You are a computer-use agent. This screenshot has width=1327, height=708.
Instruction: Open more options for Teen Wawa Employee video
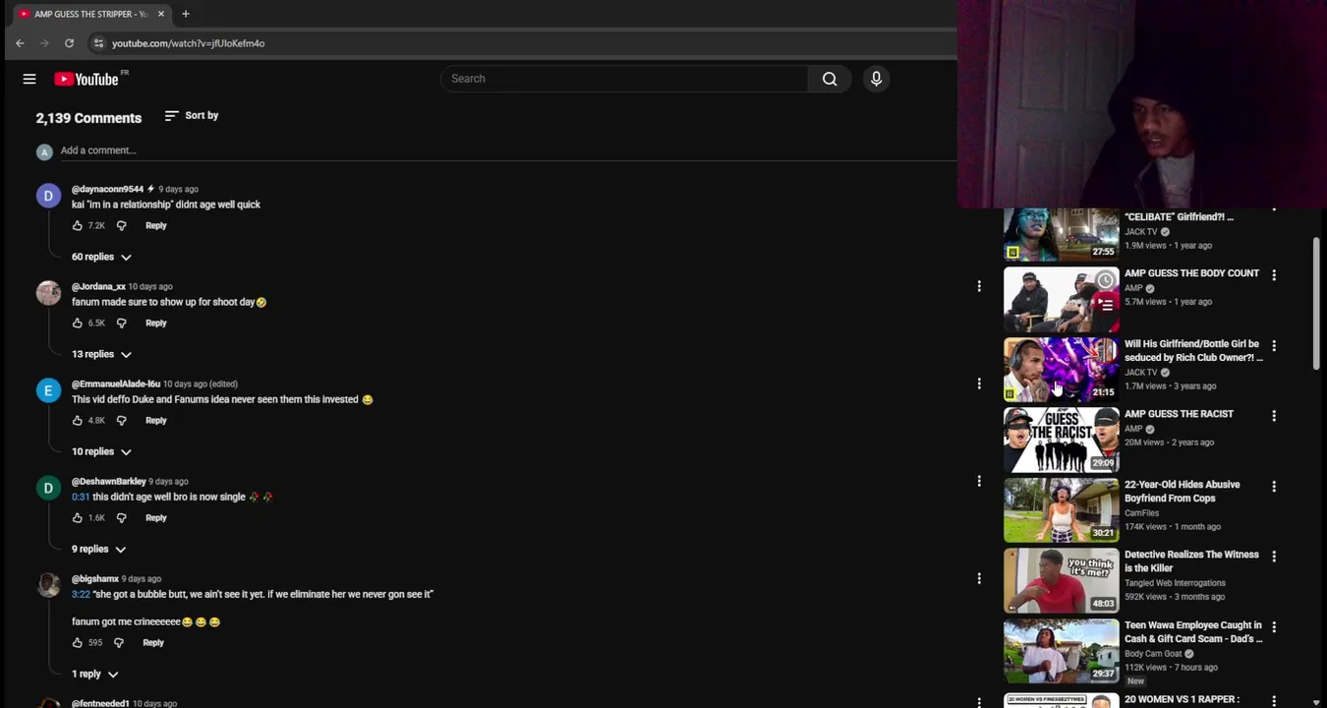point(1273,627)
